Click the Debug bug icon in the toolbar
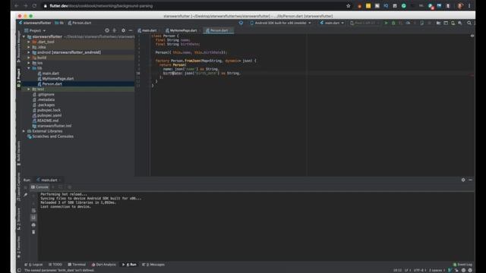 [393, 23]
